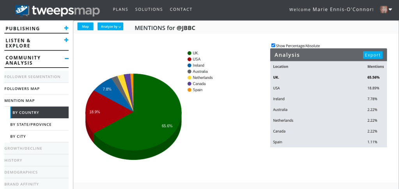This screenshot has width=399, height=189.
Task: Go to the Solutions menu
Action: click(149, 9)
